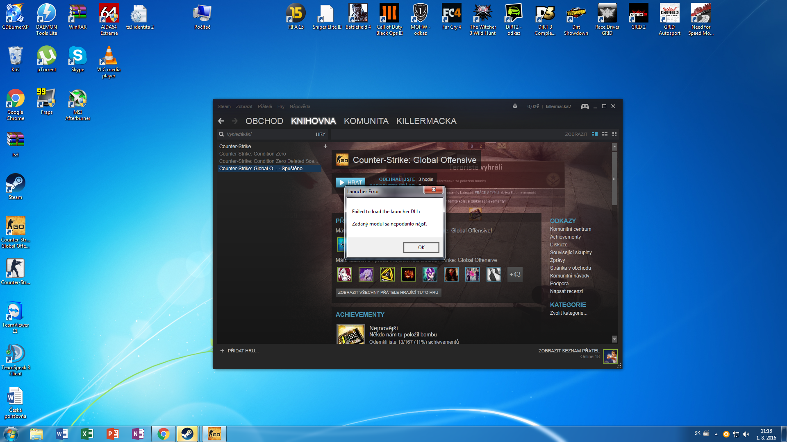This screenshot has height=442, width=787.
Task: Switch library to grid view
Action: (614, 134)
